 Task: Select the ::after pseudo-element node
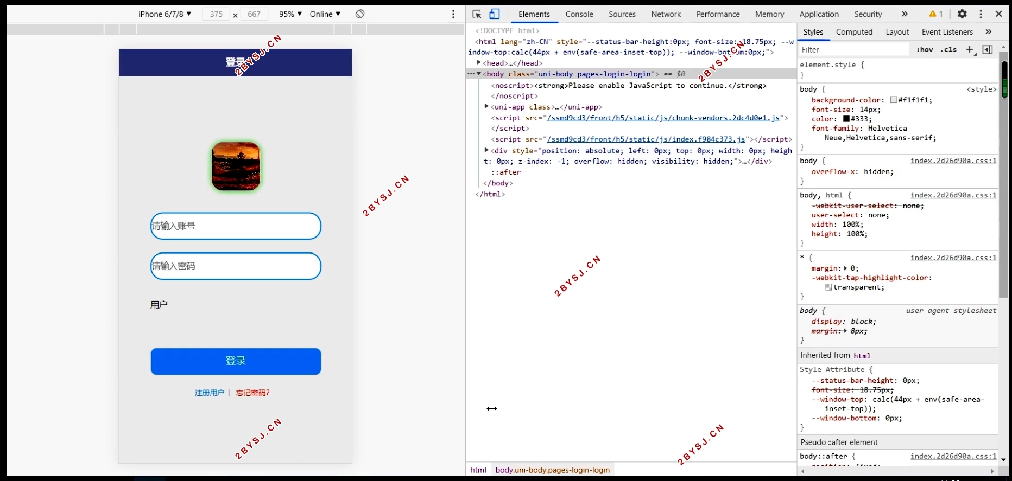pos(506,172)
